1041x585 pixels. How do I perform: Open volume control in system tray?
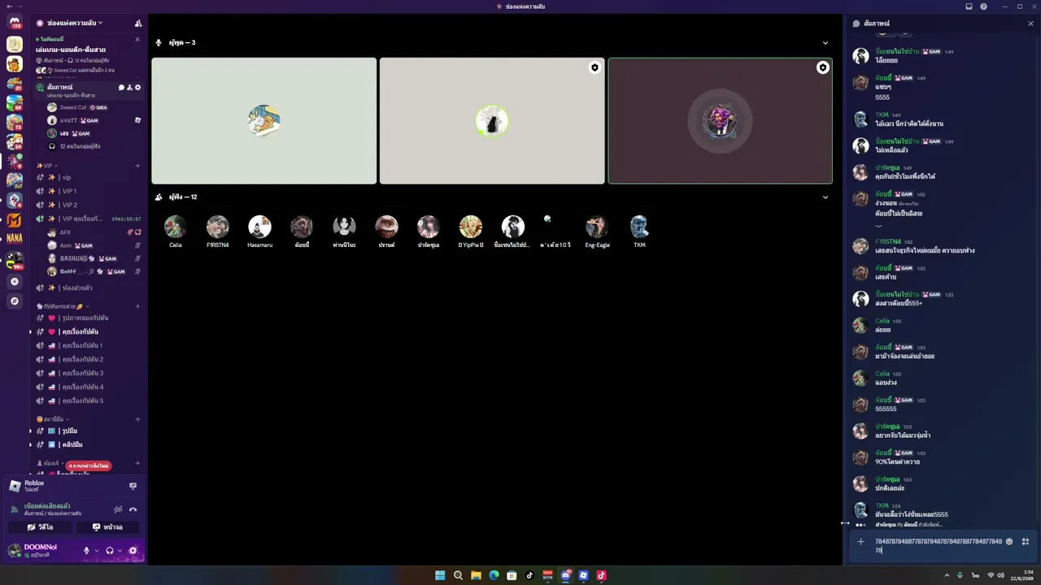pos(1000,575)
